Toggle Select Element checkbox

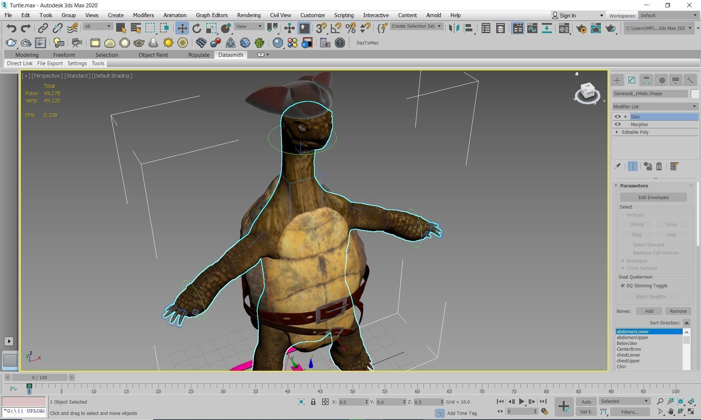[629, 245]
